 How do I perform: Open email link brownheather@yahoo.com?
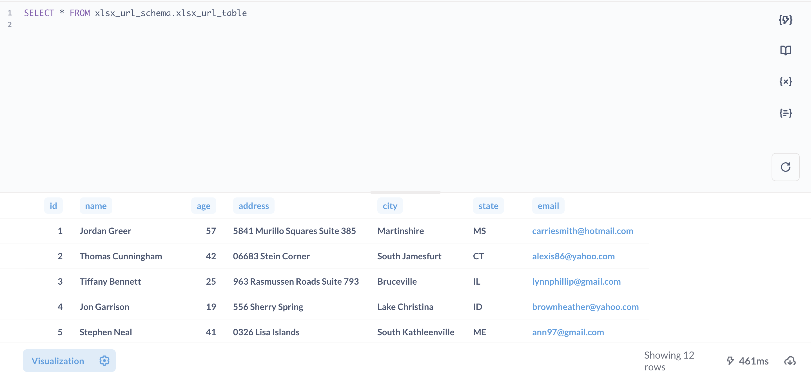(x=585, y=307)
